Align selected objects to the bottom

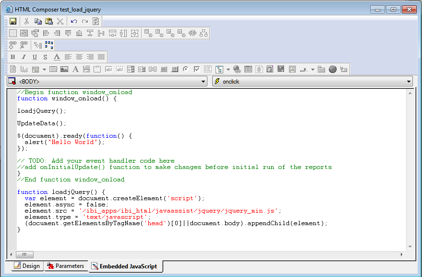[79, 33]
